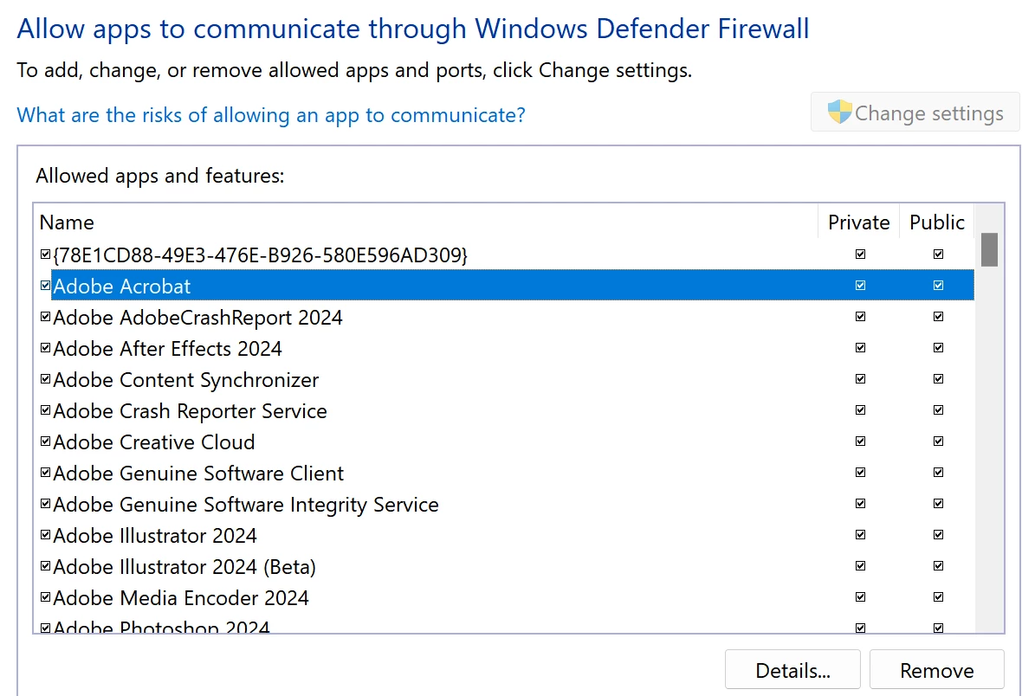Toggle Public checkbox for Adobe After Effects 2024

pyautogui.click(x=939, y=348)
